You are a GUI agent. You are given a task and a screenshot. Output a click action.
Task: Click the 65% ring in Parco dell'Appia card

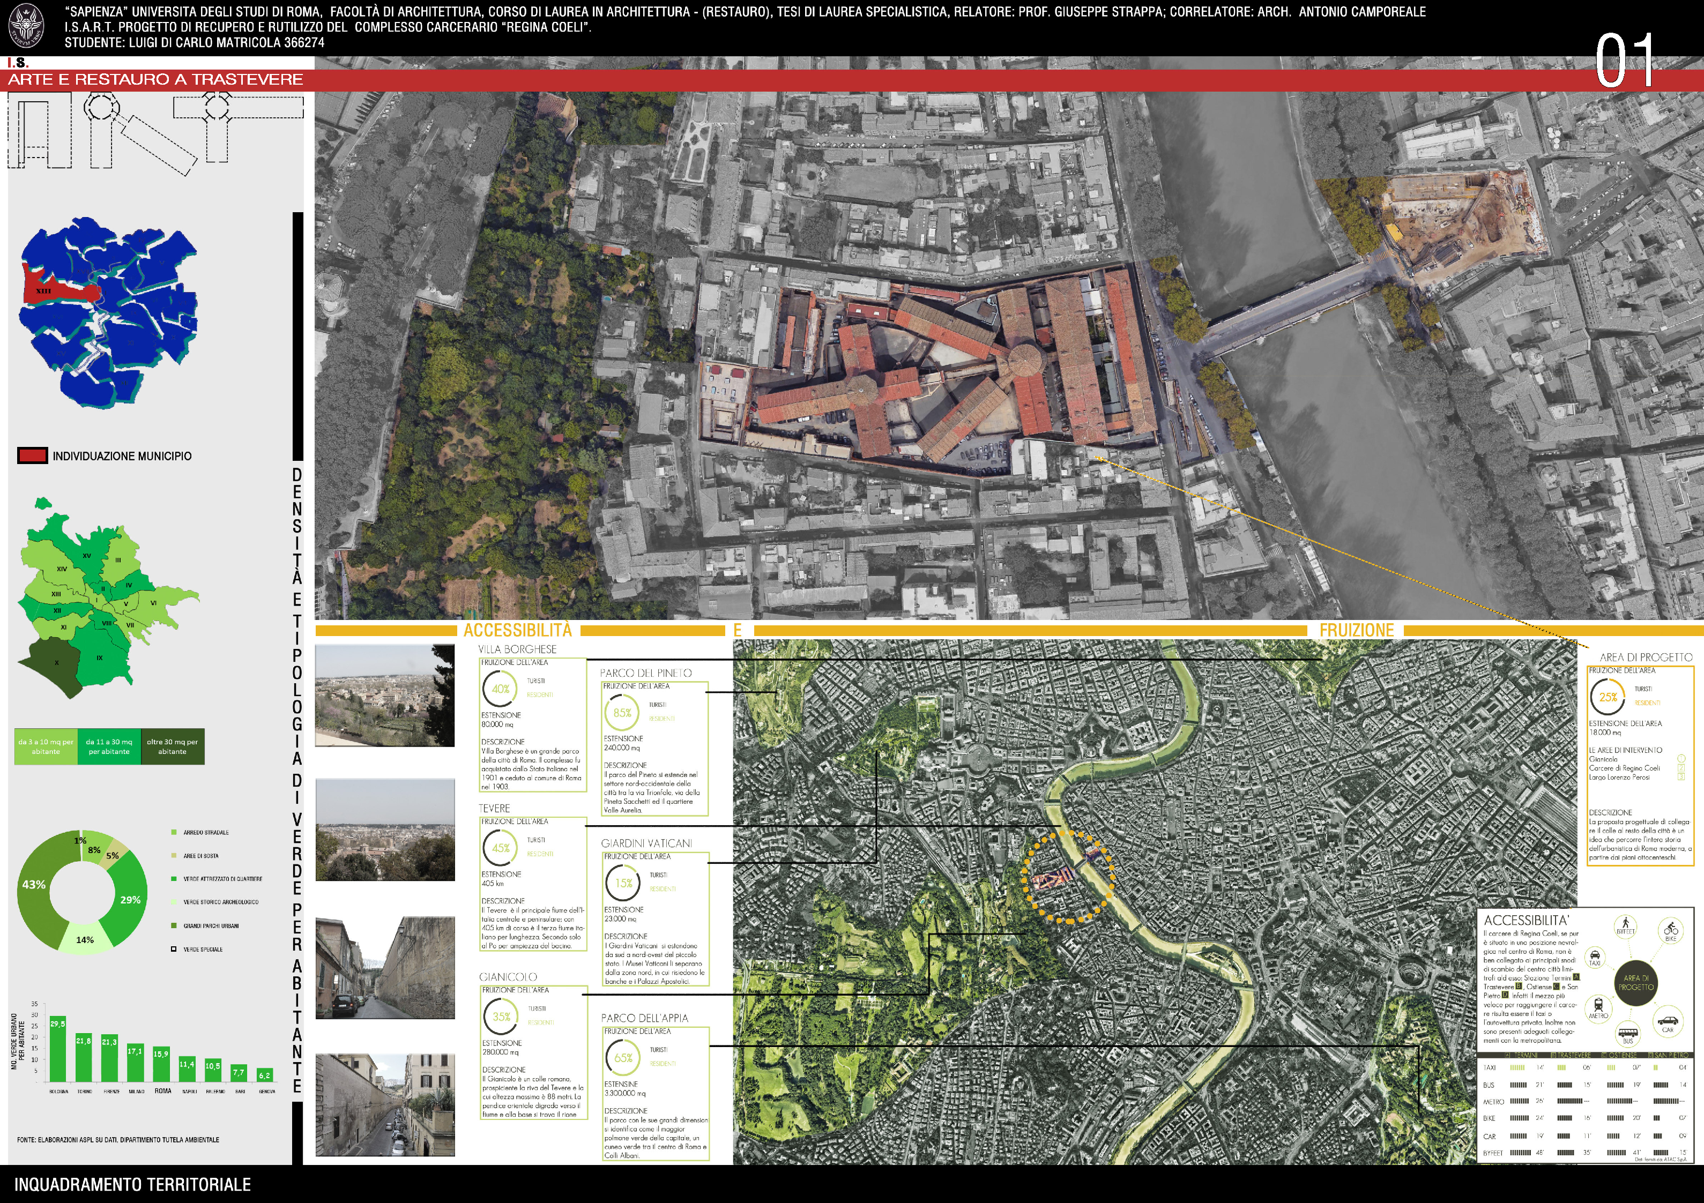coord(624,1058)
